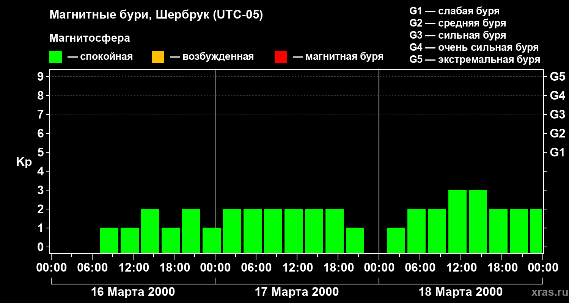This screenshot has height=303, width=569.
Task: Click the 06:00 time label of 18 March
Action: tap(420, 268)
